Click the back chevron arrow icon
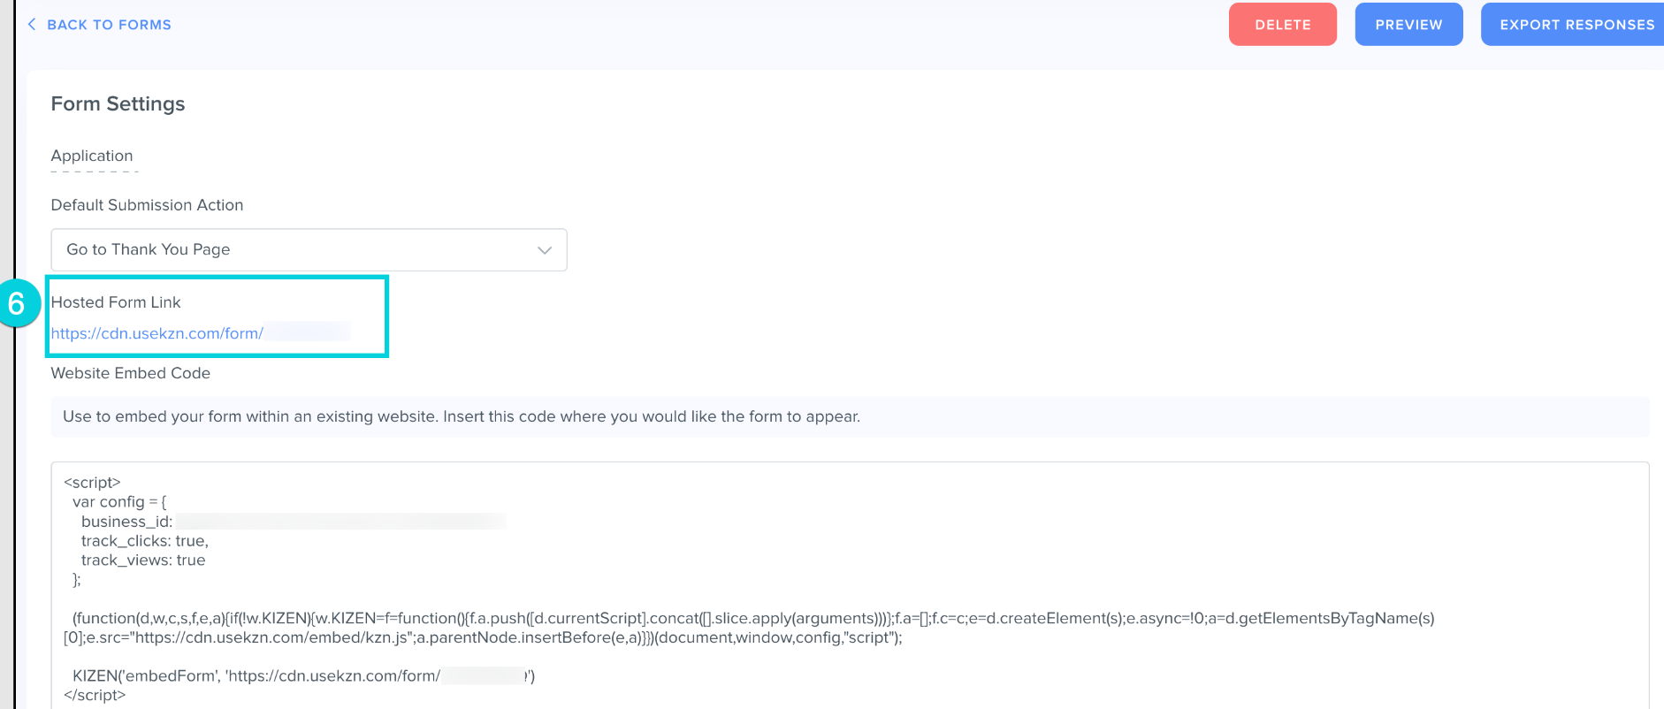The height and width of the screenshot is (709, 1664). click(32, 25)
